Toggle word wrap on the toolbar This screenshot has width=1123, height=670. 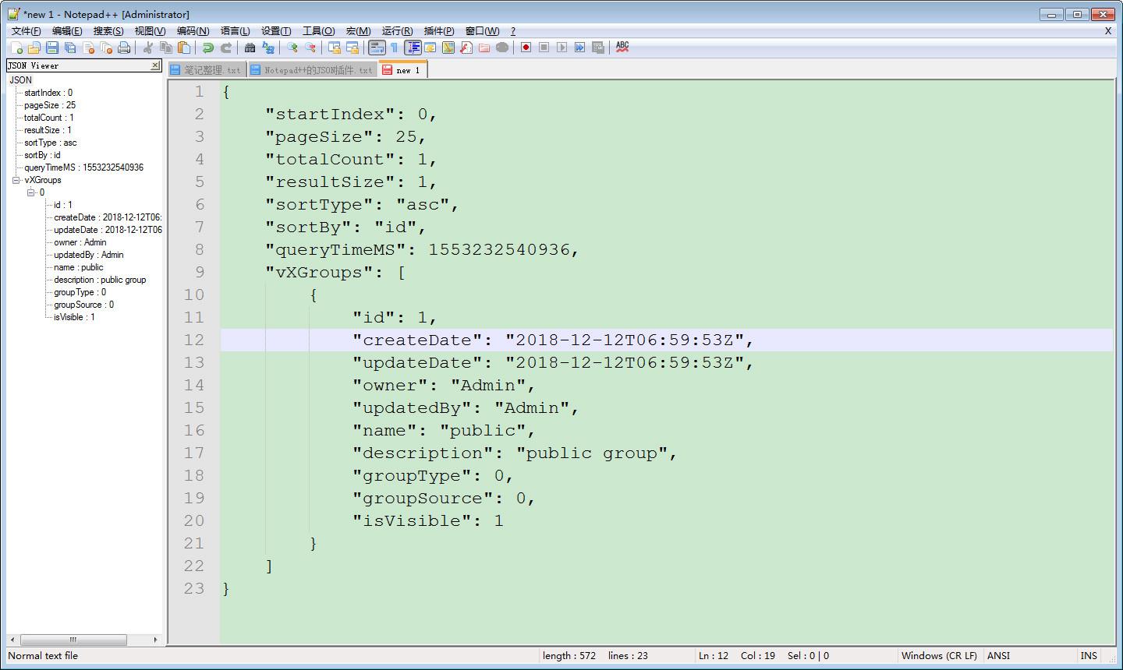377,48
